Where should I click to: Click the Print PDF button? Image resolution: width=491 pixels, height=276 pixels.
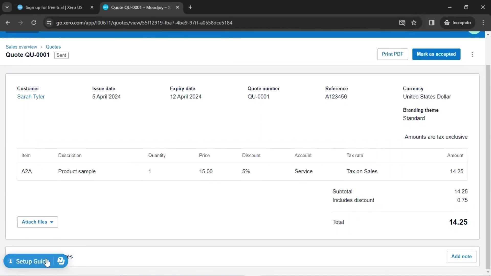click(392, 54)
